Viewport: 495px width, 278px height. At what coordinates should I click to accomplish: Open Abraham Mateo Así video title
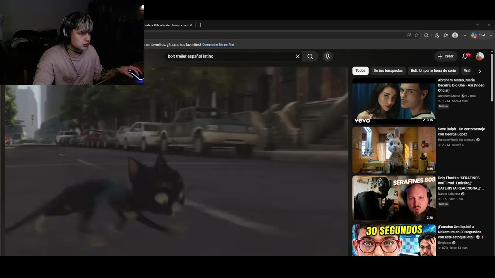[x=461, y=85]
